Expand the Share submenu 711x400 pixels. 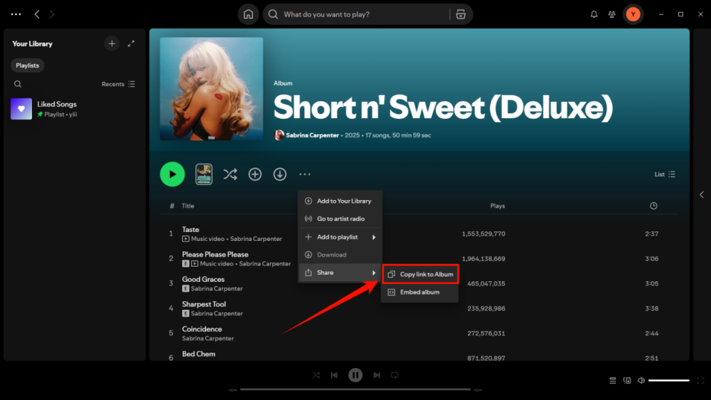pyautogui.click(x=340, y=272)
